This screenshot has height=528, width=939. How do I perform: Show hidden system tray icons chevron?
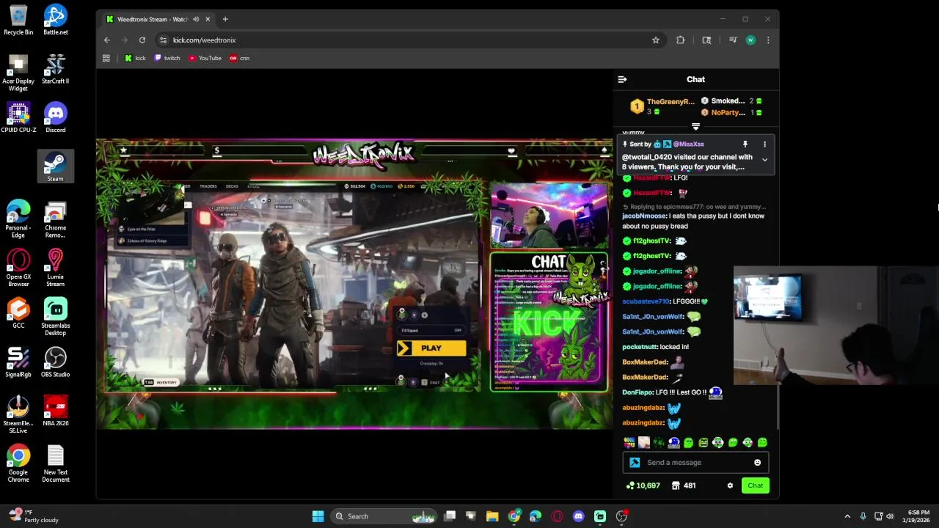(847, 516)
